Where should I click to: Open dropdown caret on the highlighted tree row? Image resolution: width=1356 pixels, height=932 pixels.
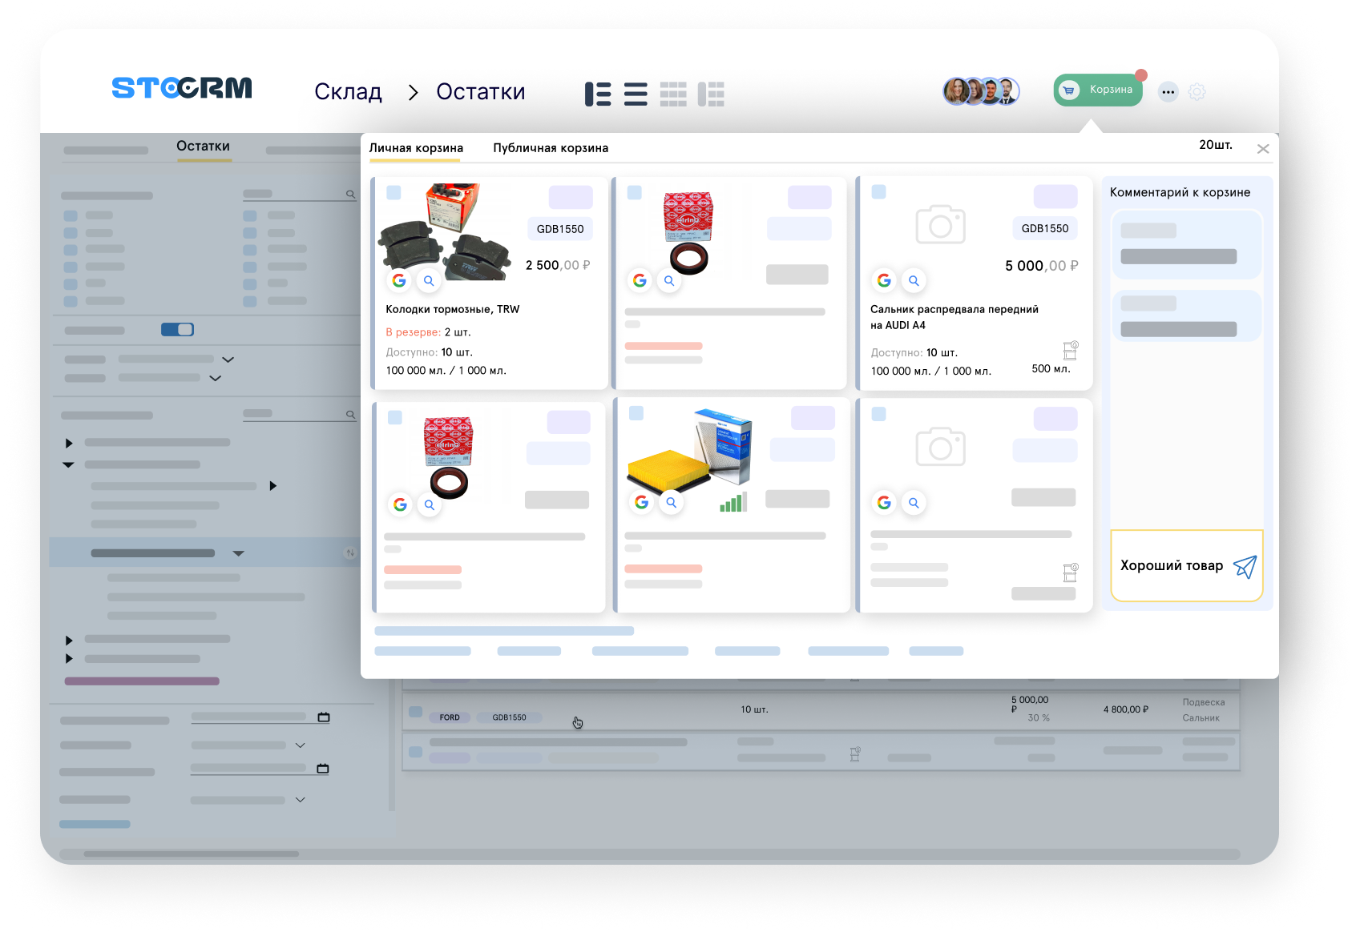(238, 553)
